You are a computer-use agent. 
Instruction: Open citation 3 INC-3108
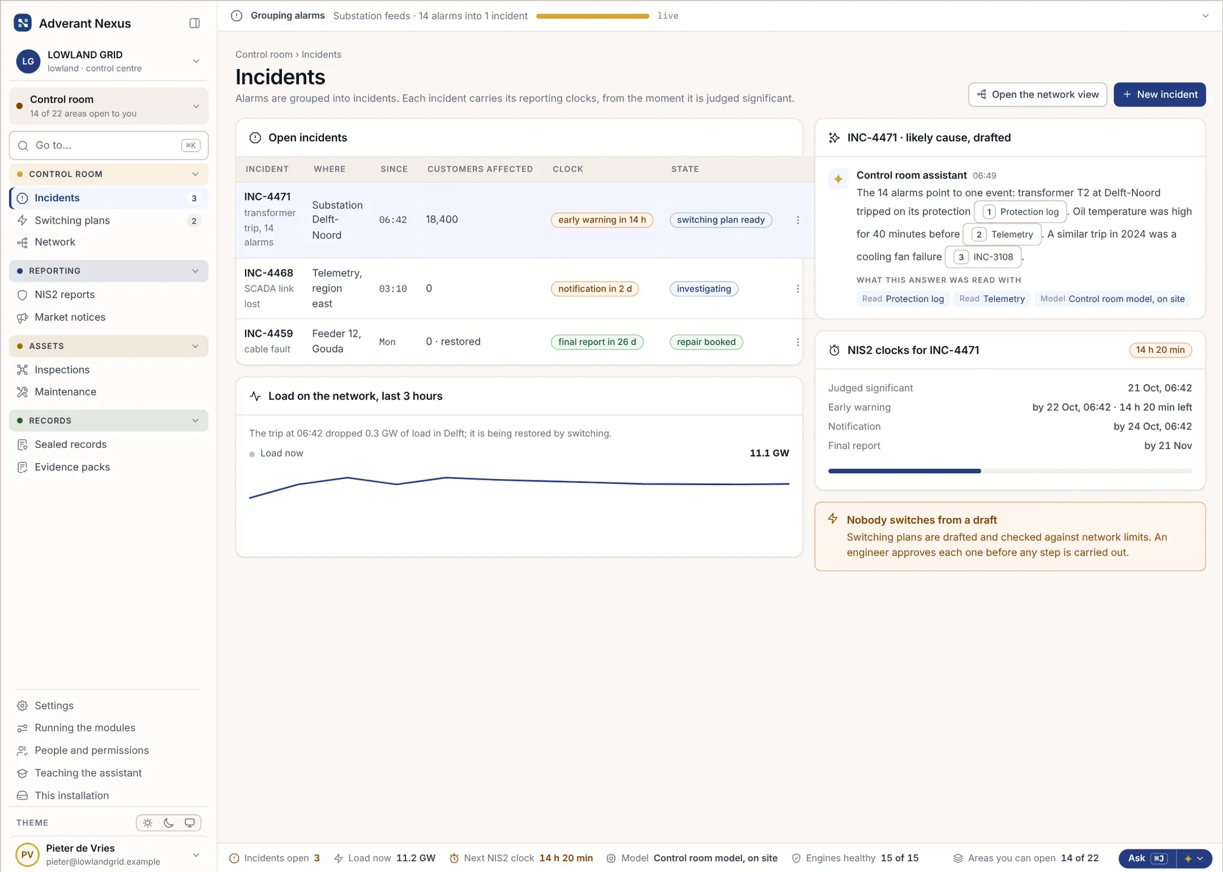pos(983,257)
